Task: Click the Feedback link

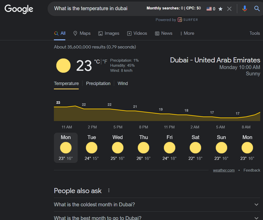Action: click(x=252, y=170)
